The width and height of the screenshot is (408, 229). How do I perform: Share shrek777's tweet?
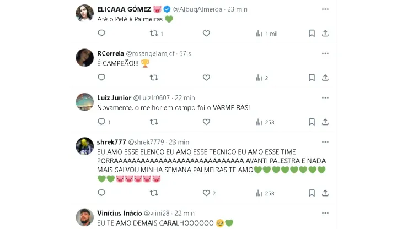click(x=325, y=193)
